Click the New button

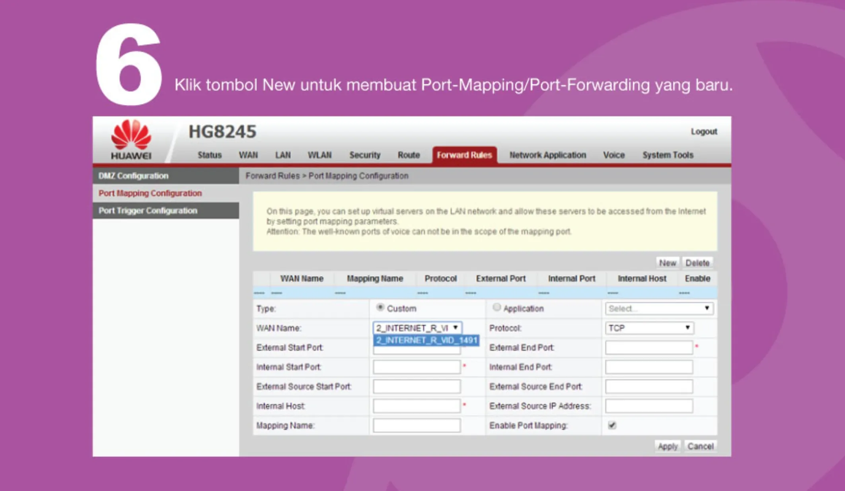coord(668,263)
